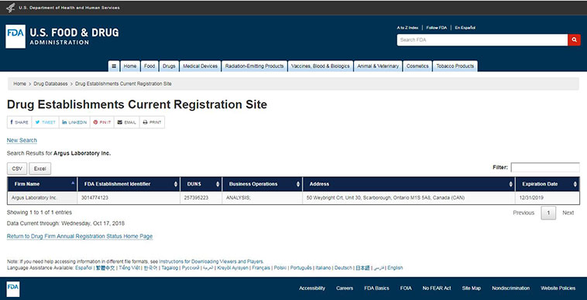Screen dimensions: 587x300
Task: Select the footer English language link
Action: tap(395, 268)
